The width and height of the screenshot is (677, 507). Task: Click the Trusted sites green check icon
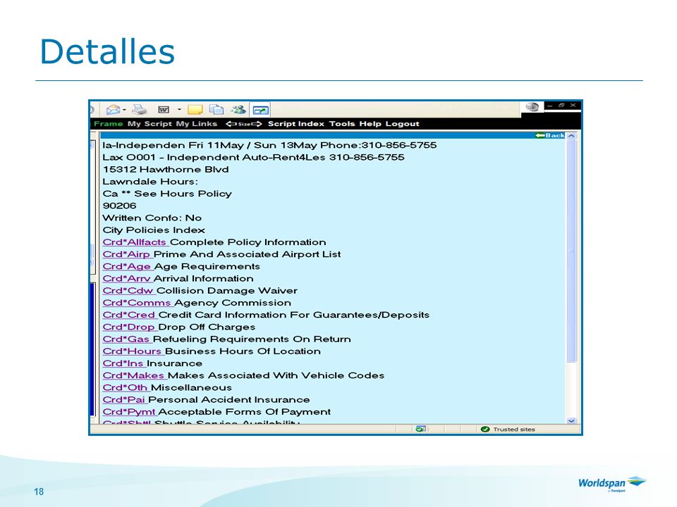[485, 429]
